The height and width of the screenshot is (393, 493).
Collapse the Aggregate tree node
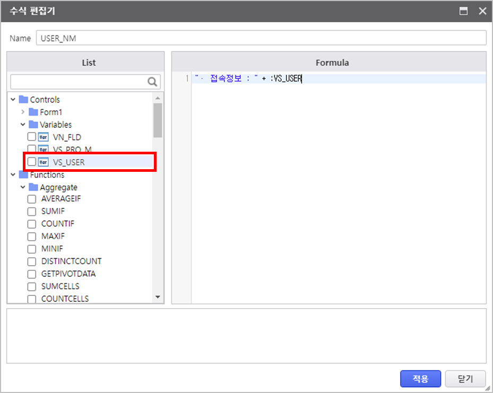click(x=23, y=187)
